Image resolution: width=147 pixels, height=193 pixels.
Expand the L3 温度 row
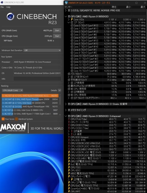68,134
